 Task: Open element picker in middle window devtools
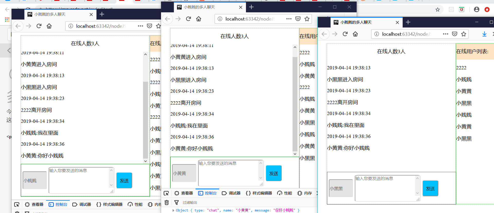coord(166,193)
